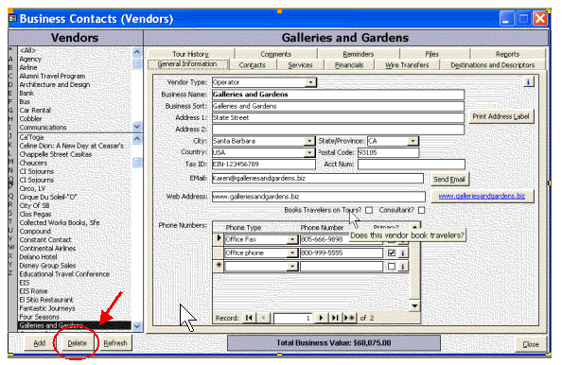Click info icon in Office phone row

[x=402, y=253]
